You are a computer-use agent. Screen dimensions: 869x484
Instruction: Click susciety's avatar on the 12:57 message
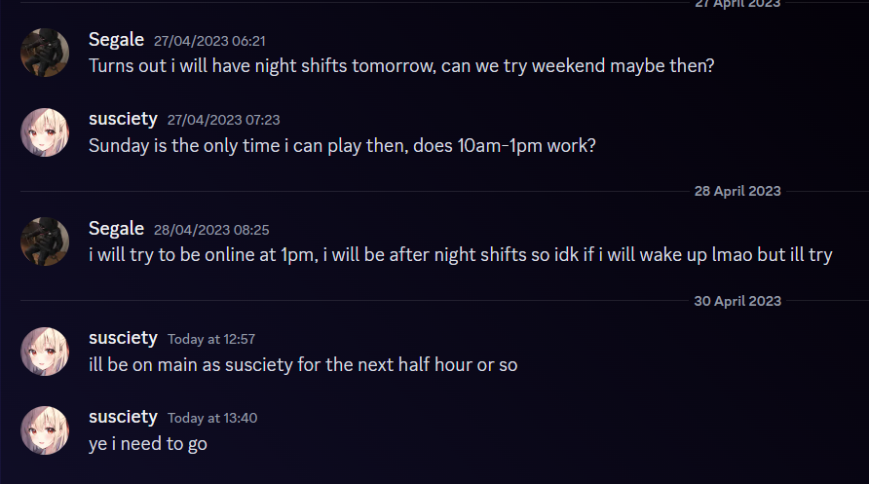point(45,351)
